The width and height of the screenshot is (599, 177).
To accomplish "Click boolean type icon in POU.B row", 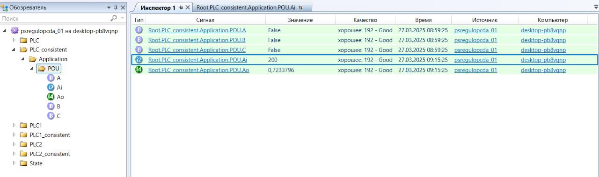I will point(139,40).
